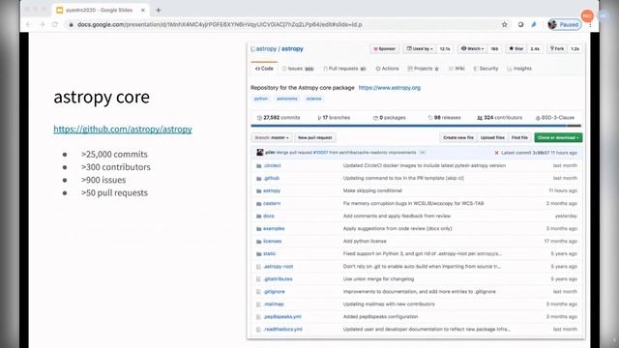The width and height of the screenshot is (619, 348).
Task: Open the Used by dropdown
Action: click(420, 49)
